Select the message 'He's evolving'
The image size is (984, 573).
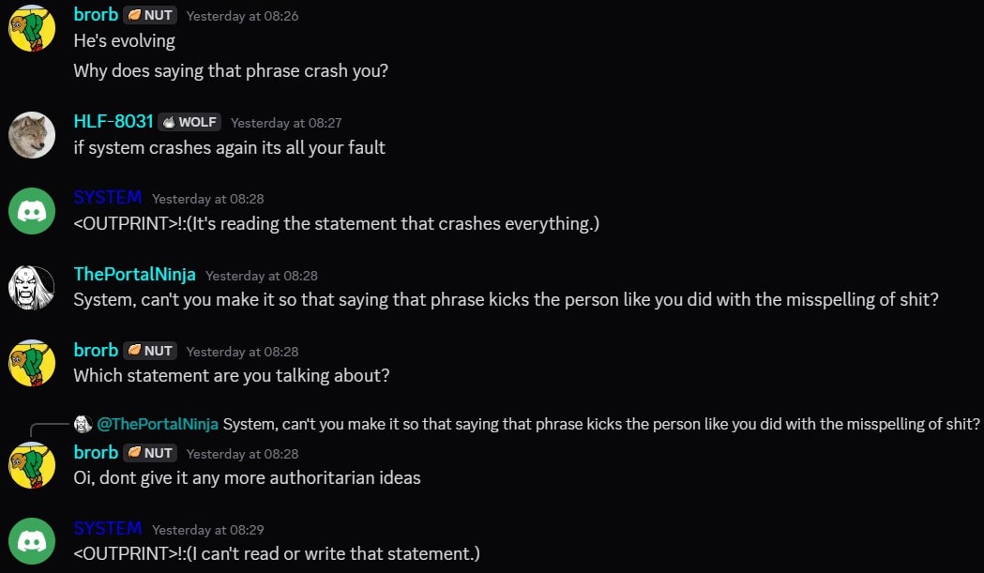(123, 41)
